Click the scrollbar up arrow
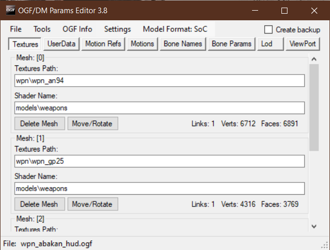The width and height of the screenshot is (330, 250). click(x=314, y=60)
